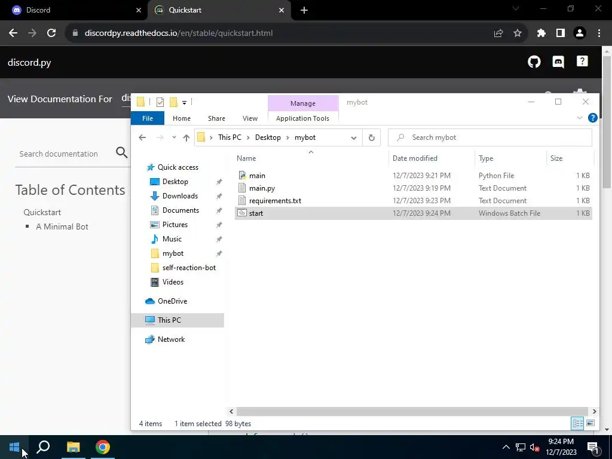The width and height of the screenshot is (612, 459).
Task: Open taskbar Search
Action: pos(43,447)
